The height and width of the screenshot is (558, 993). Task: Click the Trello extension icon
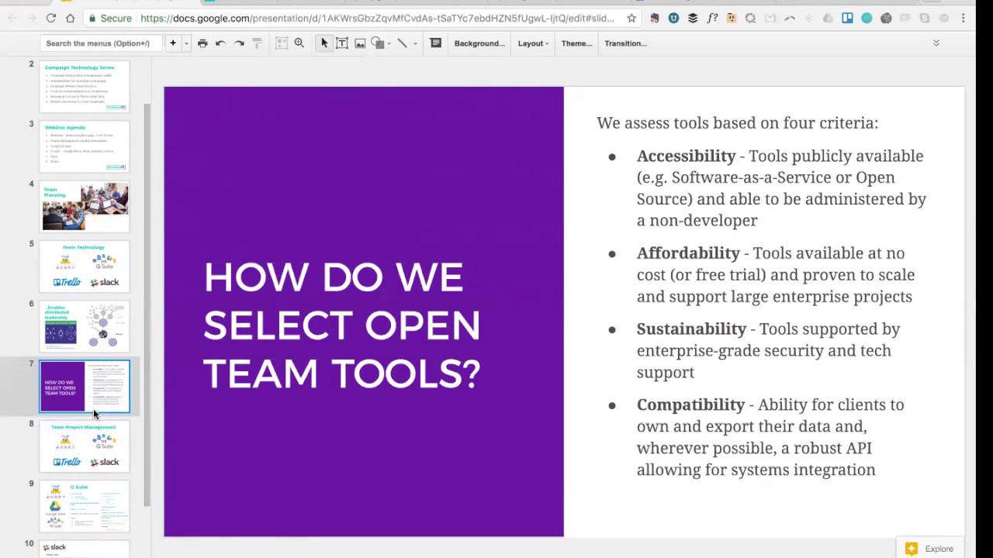point(847,18)
